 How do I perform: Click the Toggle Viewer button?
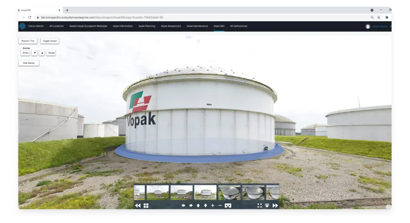pyautogui.click(x=50, y=41)
